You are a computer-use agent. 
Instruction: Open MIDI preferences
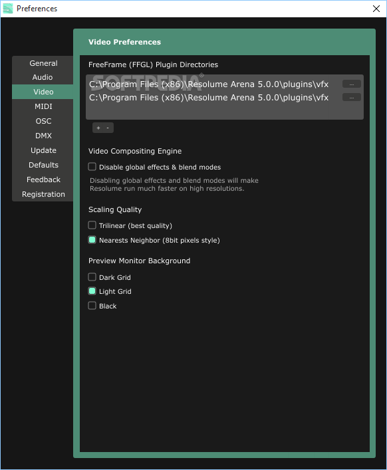pyautogui.click(x=43, y=107)
